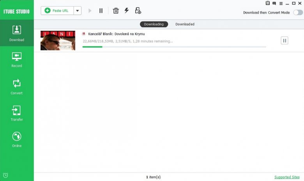Select the Kancelář Blaník: Dovolená na Krymu title
The image size is (304, 181).
point(116,34)
